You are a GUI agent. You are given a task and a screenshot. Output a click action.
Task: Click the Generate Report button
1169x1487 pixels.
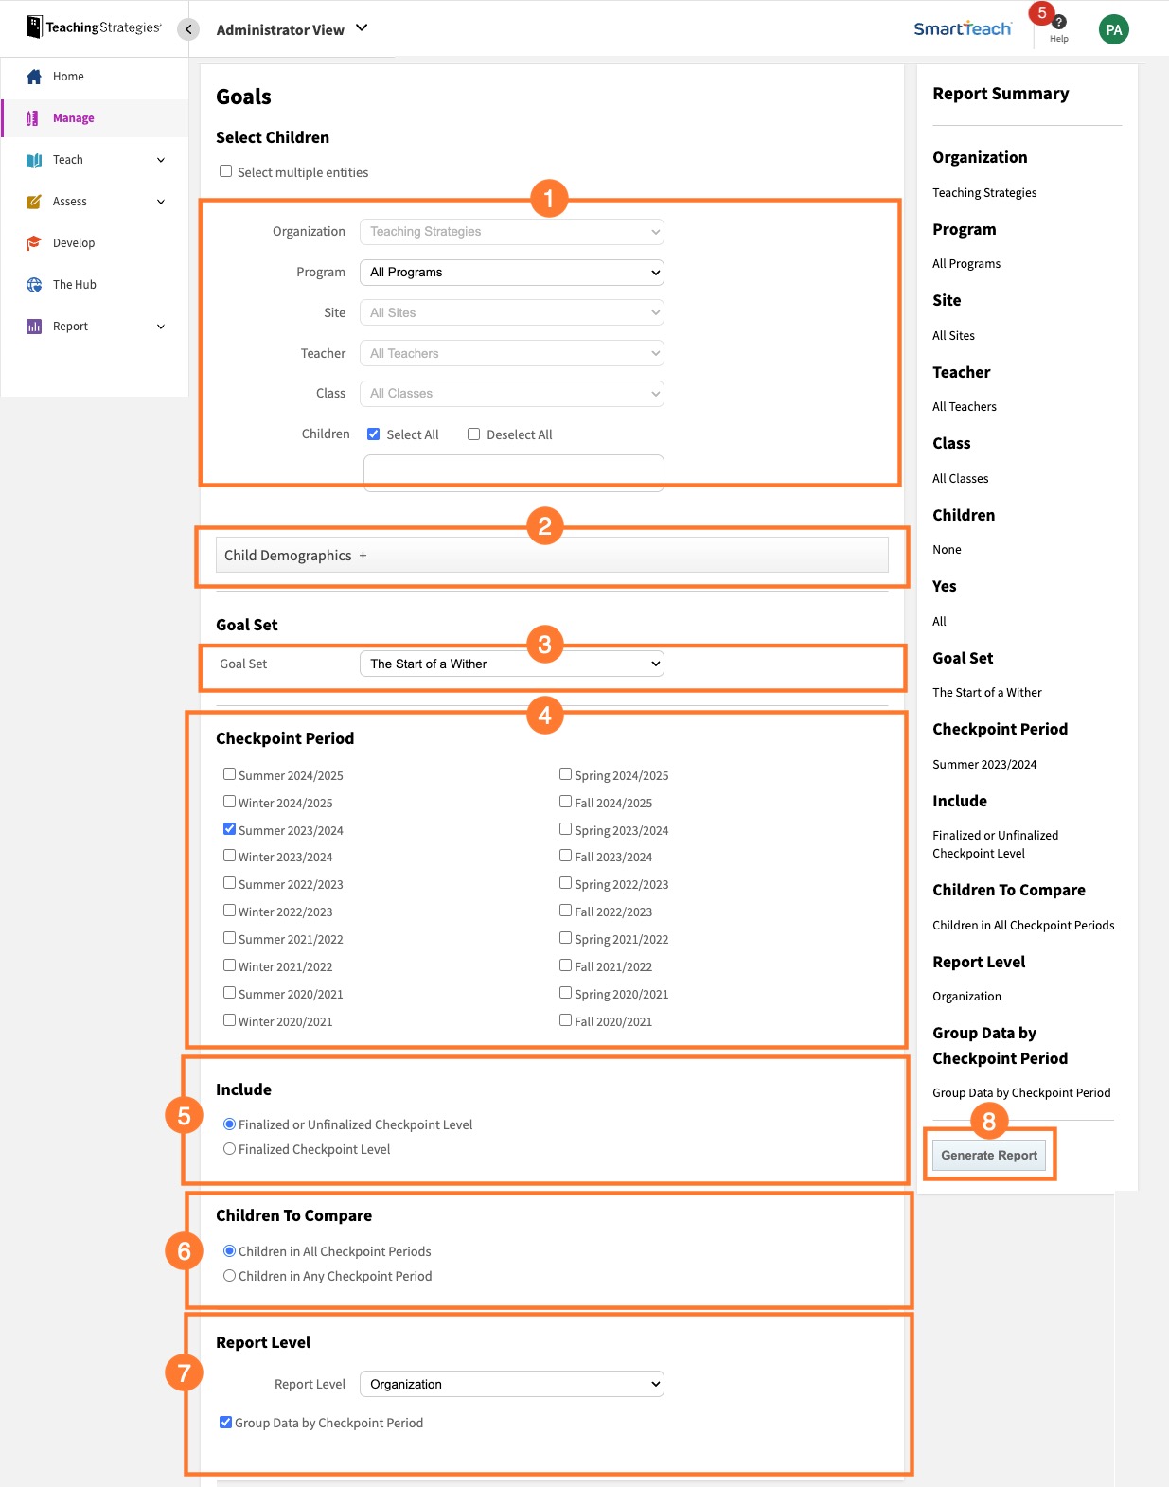(x=989, y=1155)
